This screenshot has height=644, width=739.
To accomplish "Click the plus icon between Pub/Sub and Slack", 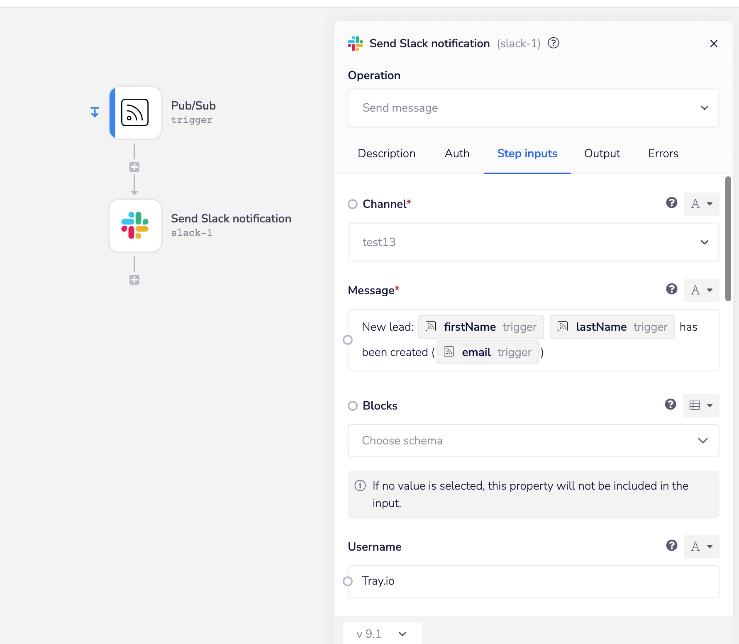I will 134,166.
